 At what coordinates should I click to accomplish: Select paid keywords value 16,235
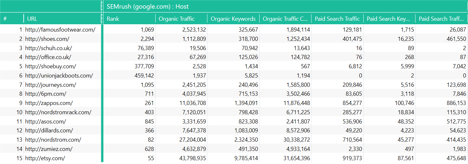click(406, 39)
